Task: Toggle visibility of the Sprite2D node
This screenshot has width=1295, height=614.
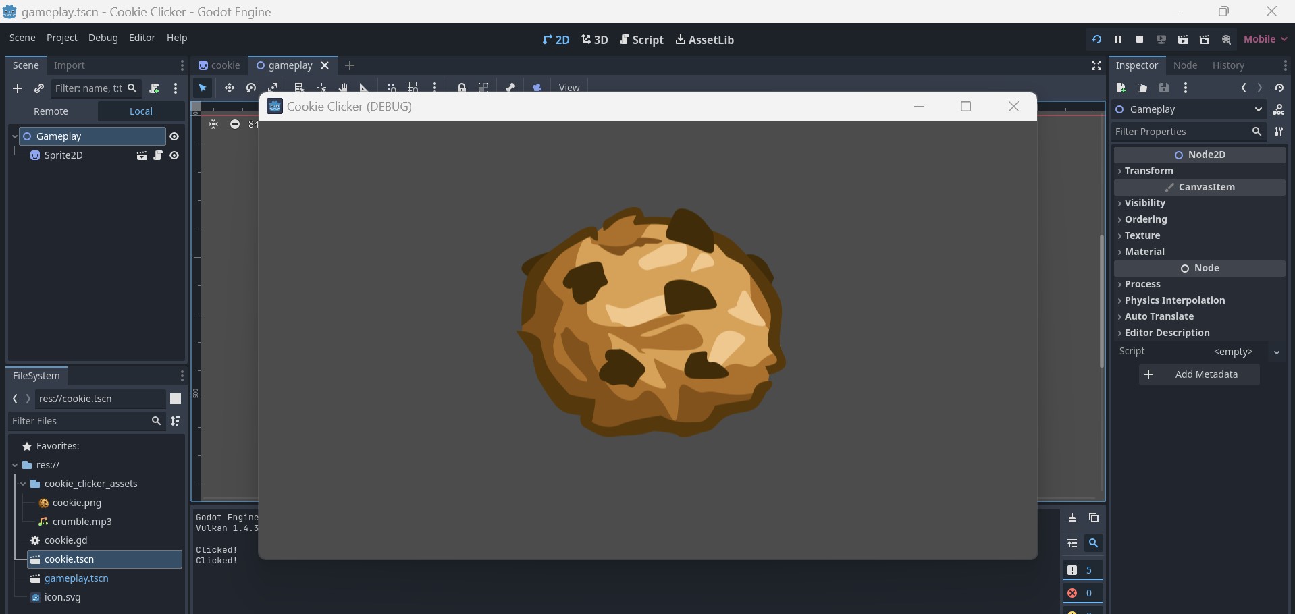Action: 174,156
